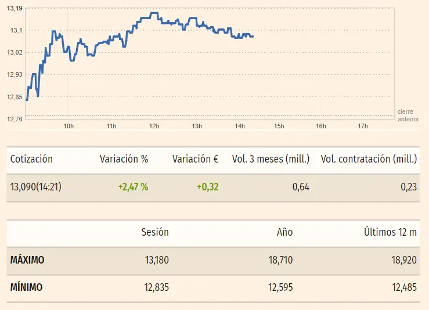The height and width of the screenshot is (310, 429).
Task: Select the Año column header
Action: pyautogui.click(x=284, y=232)
